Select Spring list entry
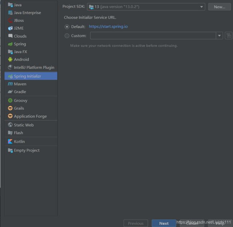This screenshot has height=227, width=233. (31, 44)
